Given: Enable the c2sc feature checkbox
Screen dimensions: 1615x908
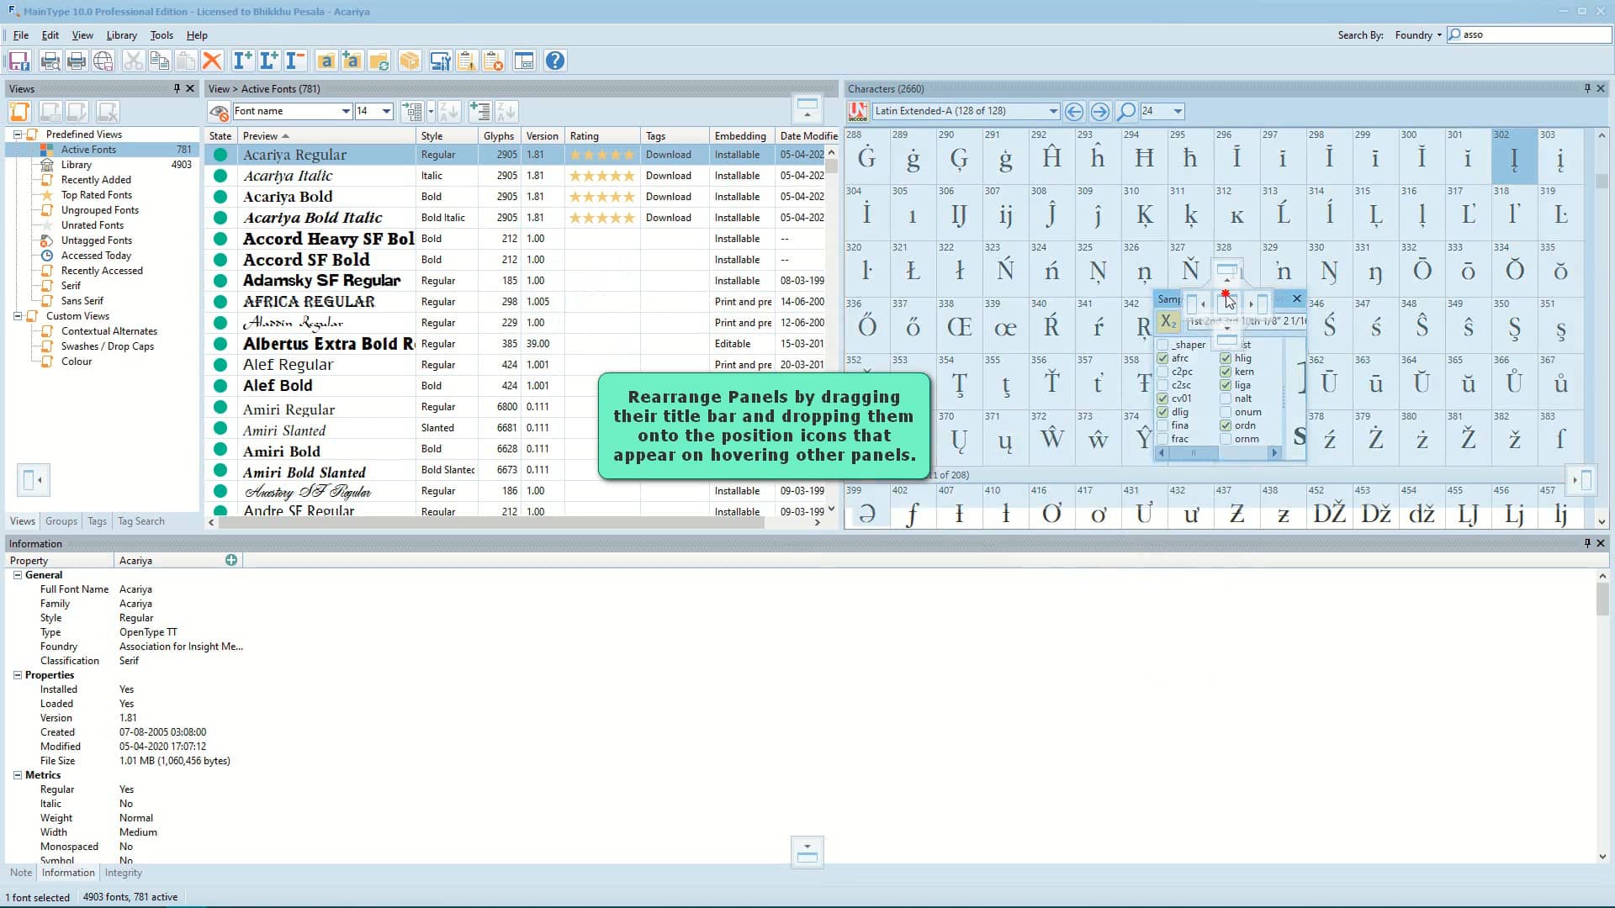Looking at the screenshot, I should pyautogui.click(x=1162, y=385).
